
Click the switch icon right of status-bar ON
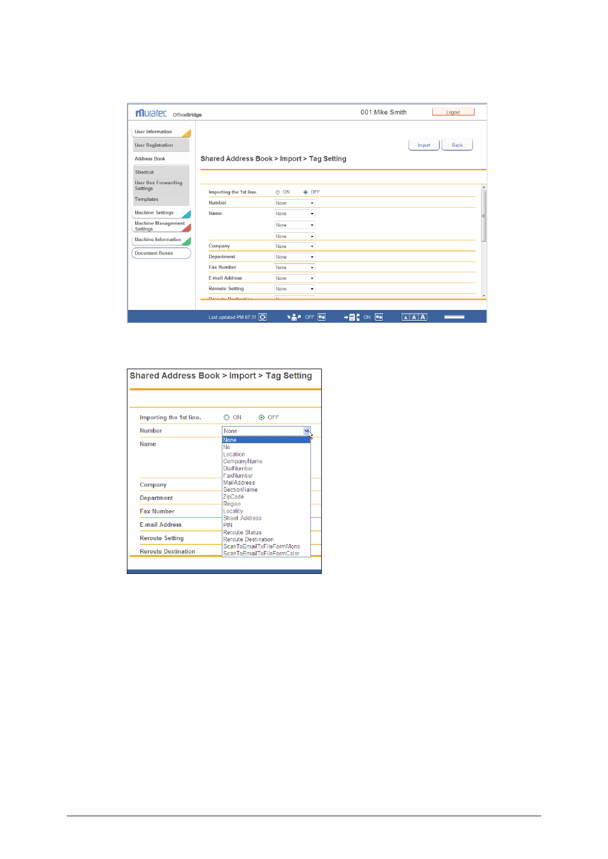[x=379, y=317]
